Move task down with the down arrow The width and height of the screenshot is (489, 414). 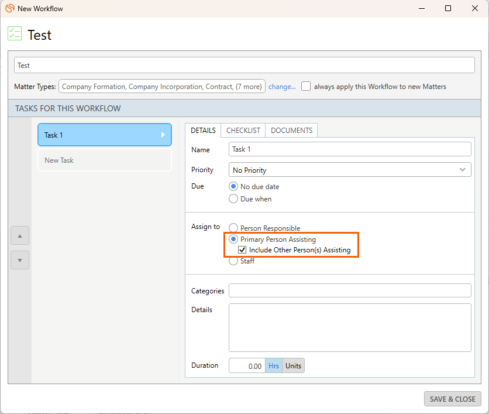click(x=20, y=260)
